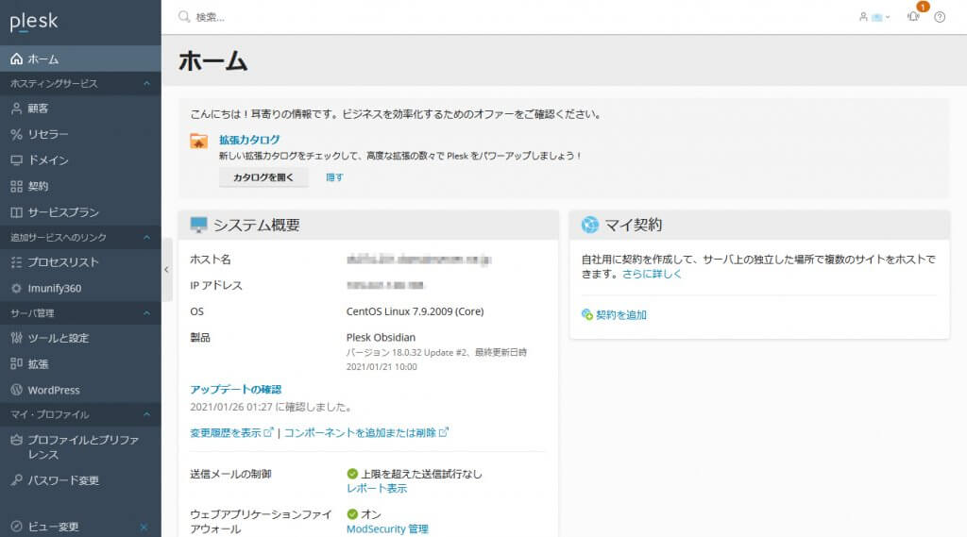The image size is (967, 537).
Task: Click the サービスプラン book icon
Action: pyautogui.click(x=17, y=212)
